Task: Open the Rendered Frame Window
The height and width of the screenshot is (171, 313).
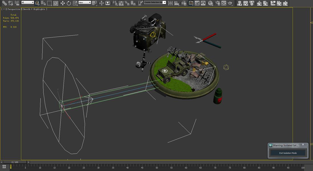Action: tap(224, 3)
